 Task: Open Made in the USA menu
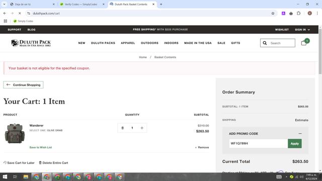pyautogui.click(x=198, y=43)
